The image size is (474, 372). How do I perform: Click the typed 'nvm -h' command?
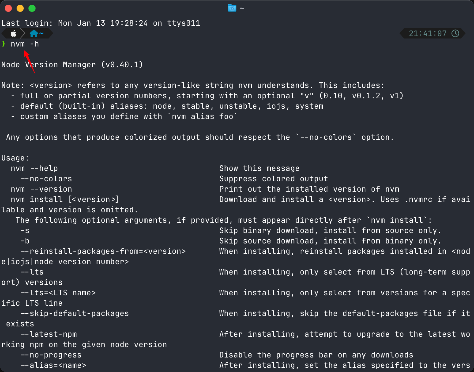coord(25,44)
